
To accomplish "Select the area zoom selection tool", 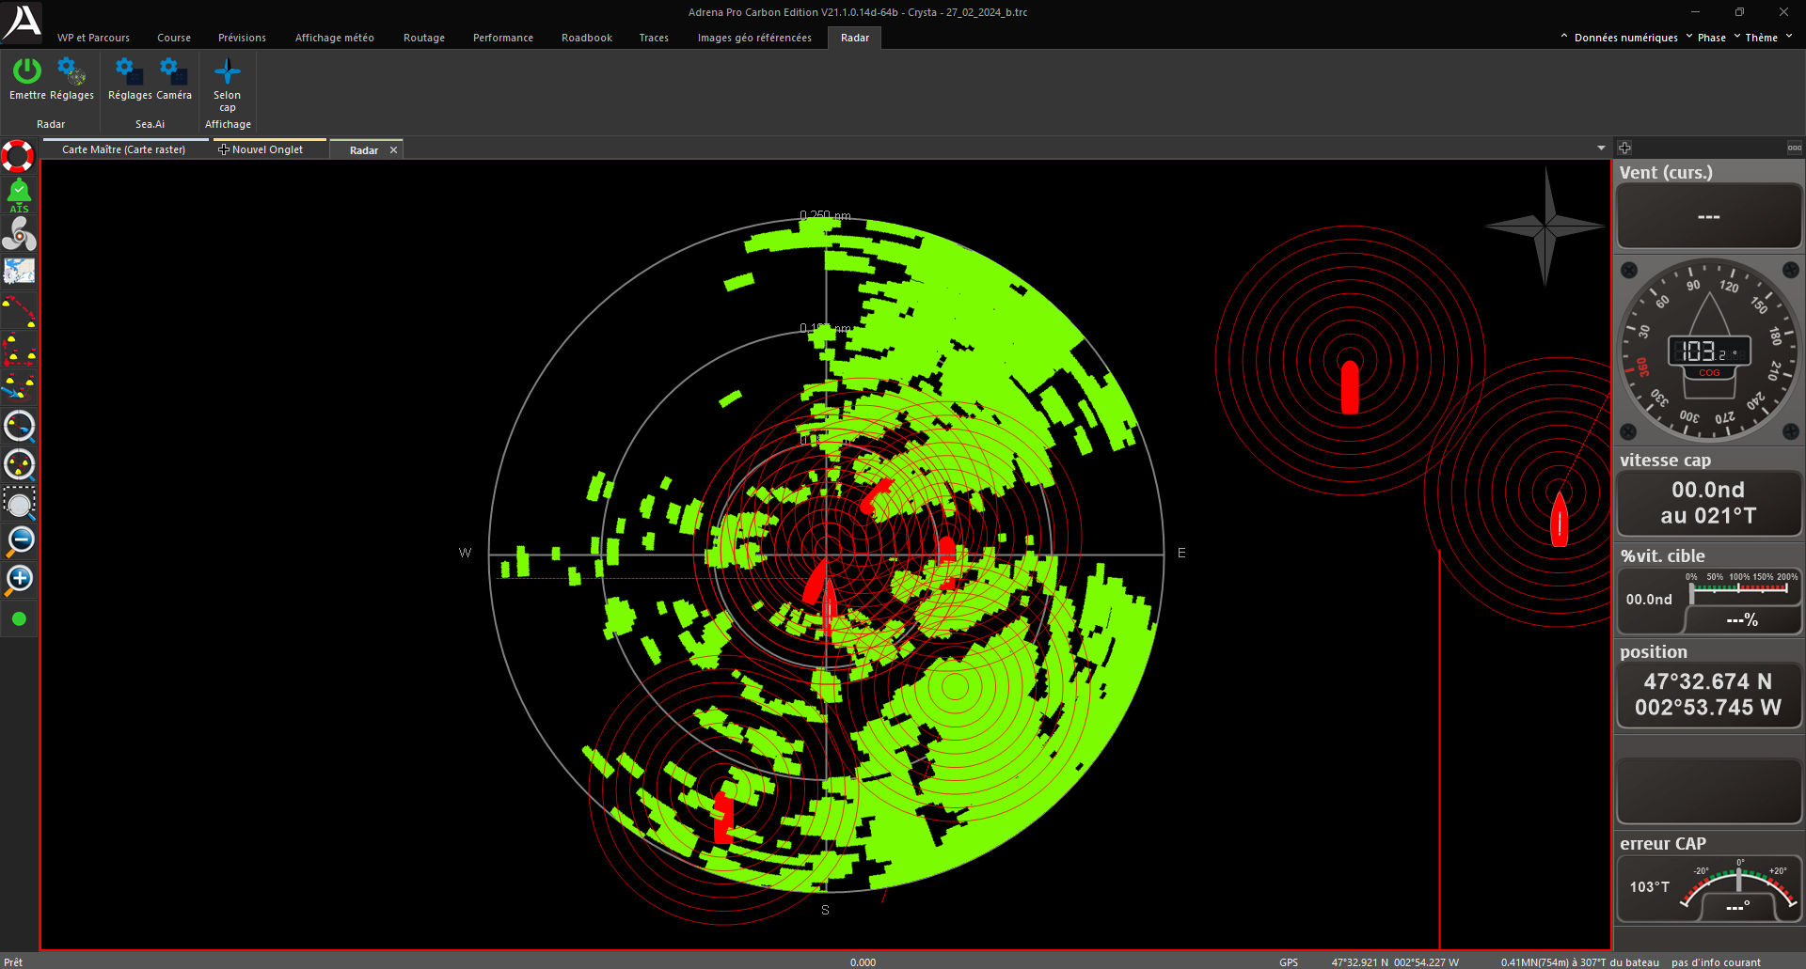I will pyautogui.click(x=19, y=504).
